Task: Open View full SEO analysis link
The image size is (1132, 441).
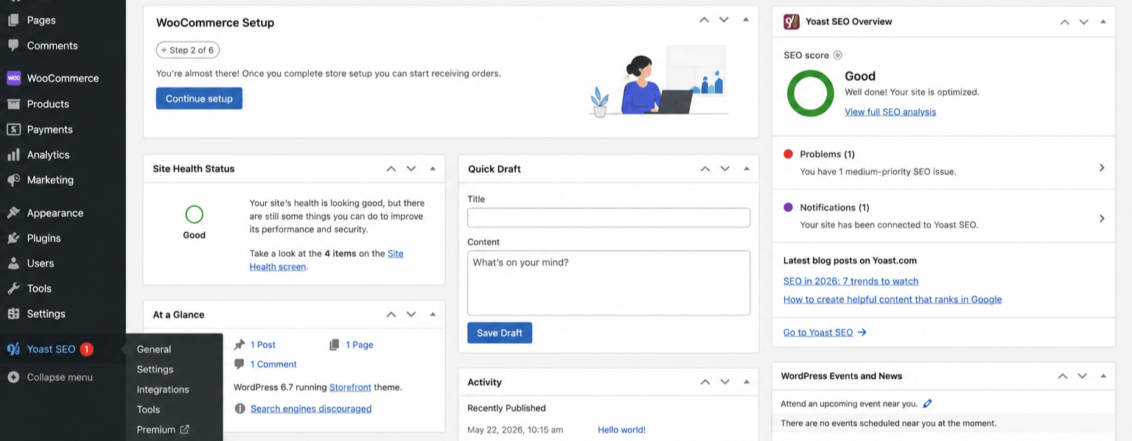Action: (890, 112)
